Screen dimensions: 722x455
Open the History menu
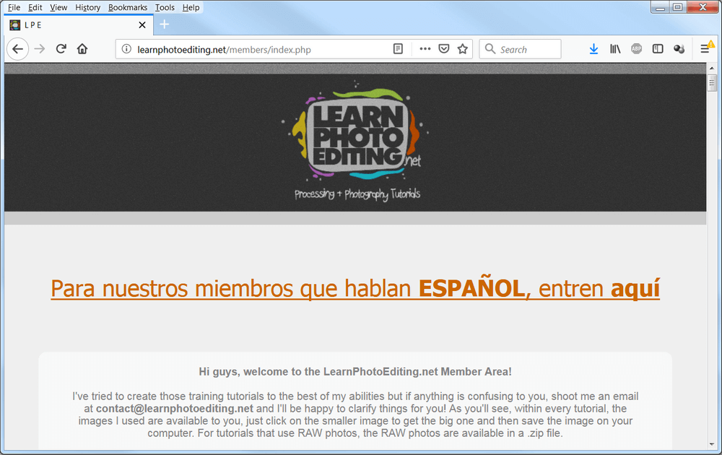87,7
